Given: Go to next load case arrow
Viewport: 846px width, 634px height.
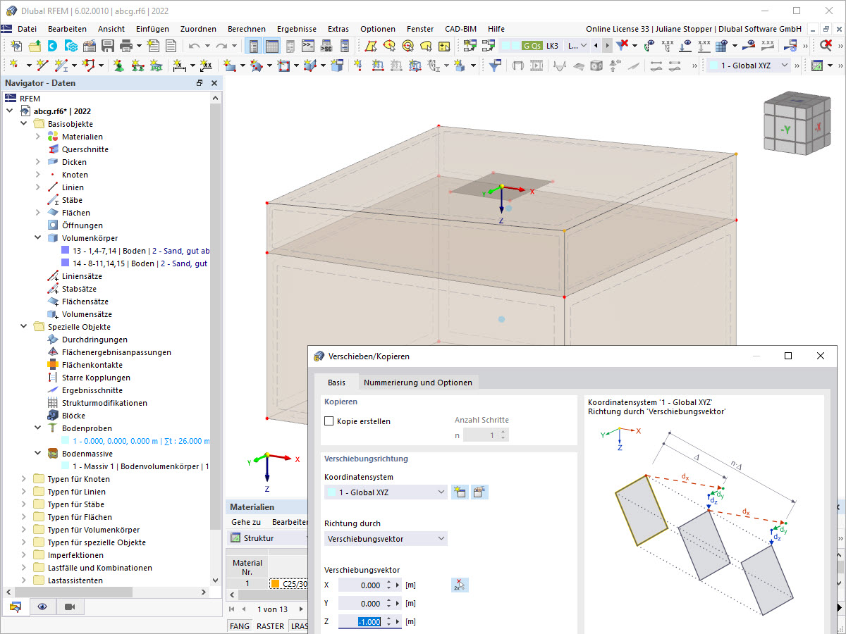Looking at the screenshot, I should 607,46.
